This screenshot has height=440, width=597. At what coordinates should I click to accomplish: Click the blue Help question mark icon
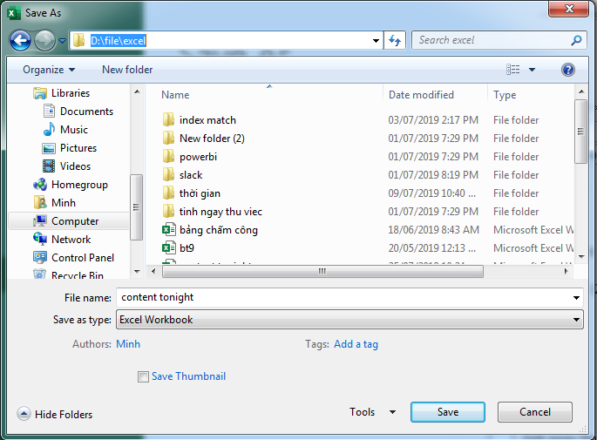[567, 70]
